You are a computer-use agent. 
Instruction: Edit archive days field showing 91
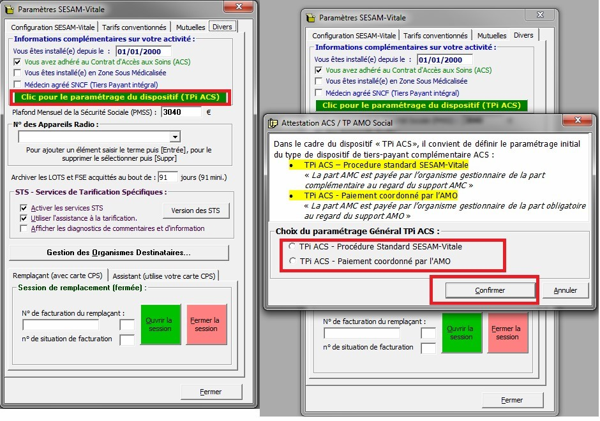[168, 177]
